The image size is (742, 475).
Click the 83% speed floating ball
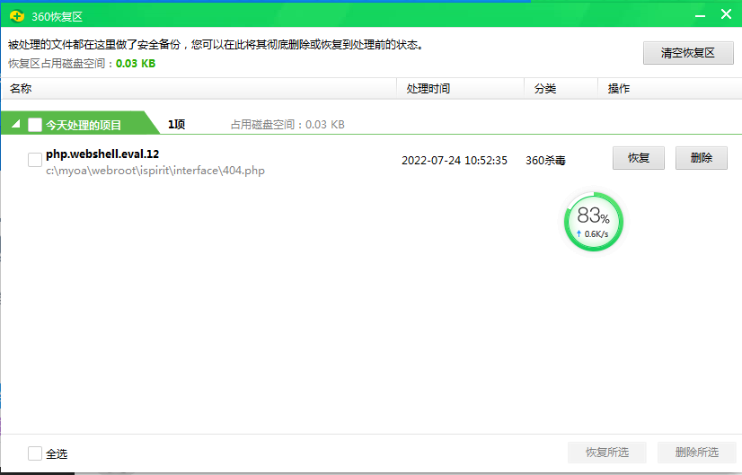click(x=594, y=221)
